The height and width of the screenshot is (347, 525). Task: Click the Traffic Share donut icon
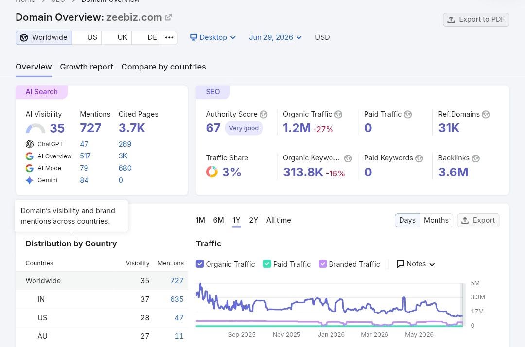[x=211, y=172]
